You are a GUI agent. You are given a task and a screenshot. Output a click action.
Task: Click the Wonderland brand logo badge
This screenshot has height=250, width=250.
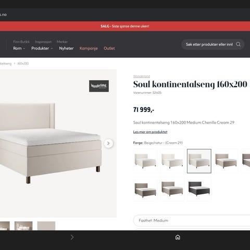[99, 86]
